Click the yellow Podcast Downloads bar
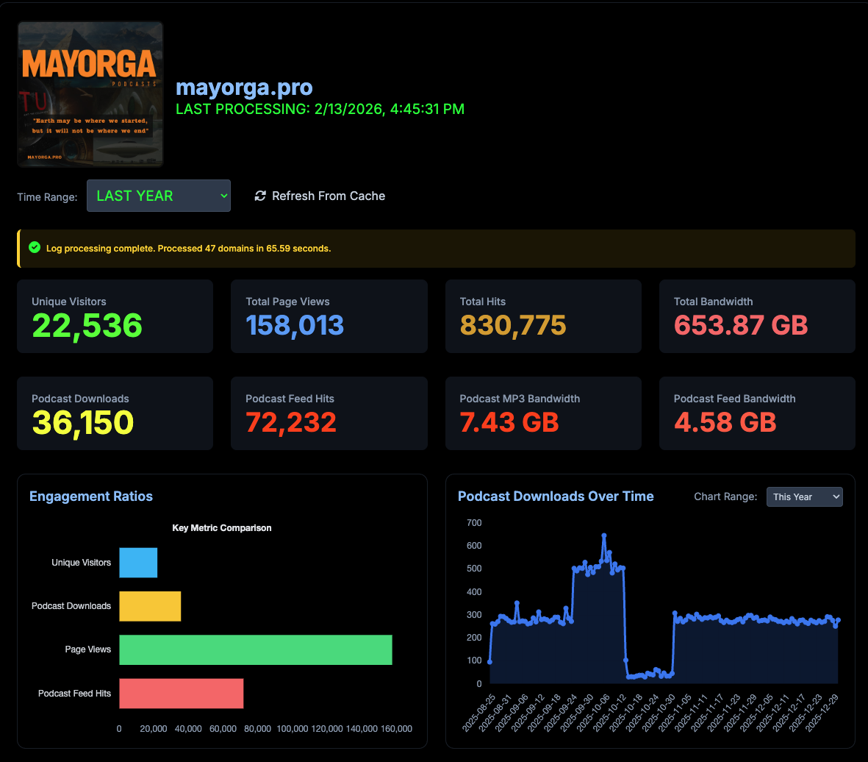Viewport: 868px width, 762px height. [x=150, y=606]
